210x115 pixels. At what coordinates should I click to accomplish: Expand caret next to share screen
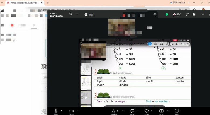click(x=168, y=111)
